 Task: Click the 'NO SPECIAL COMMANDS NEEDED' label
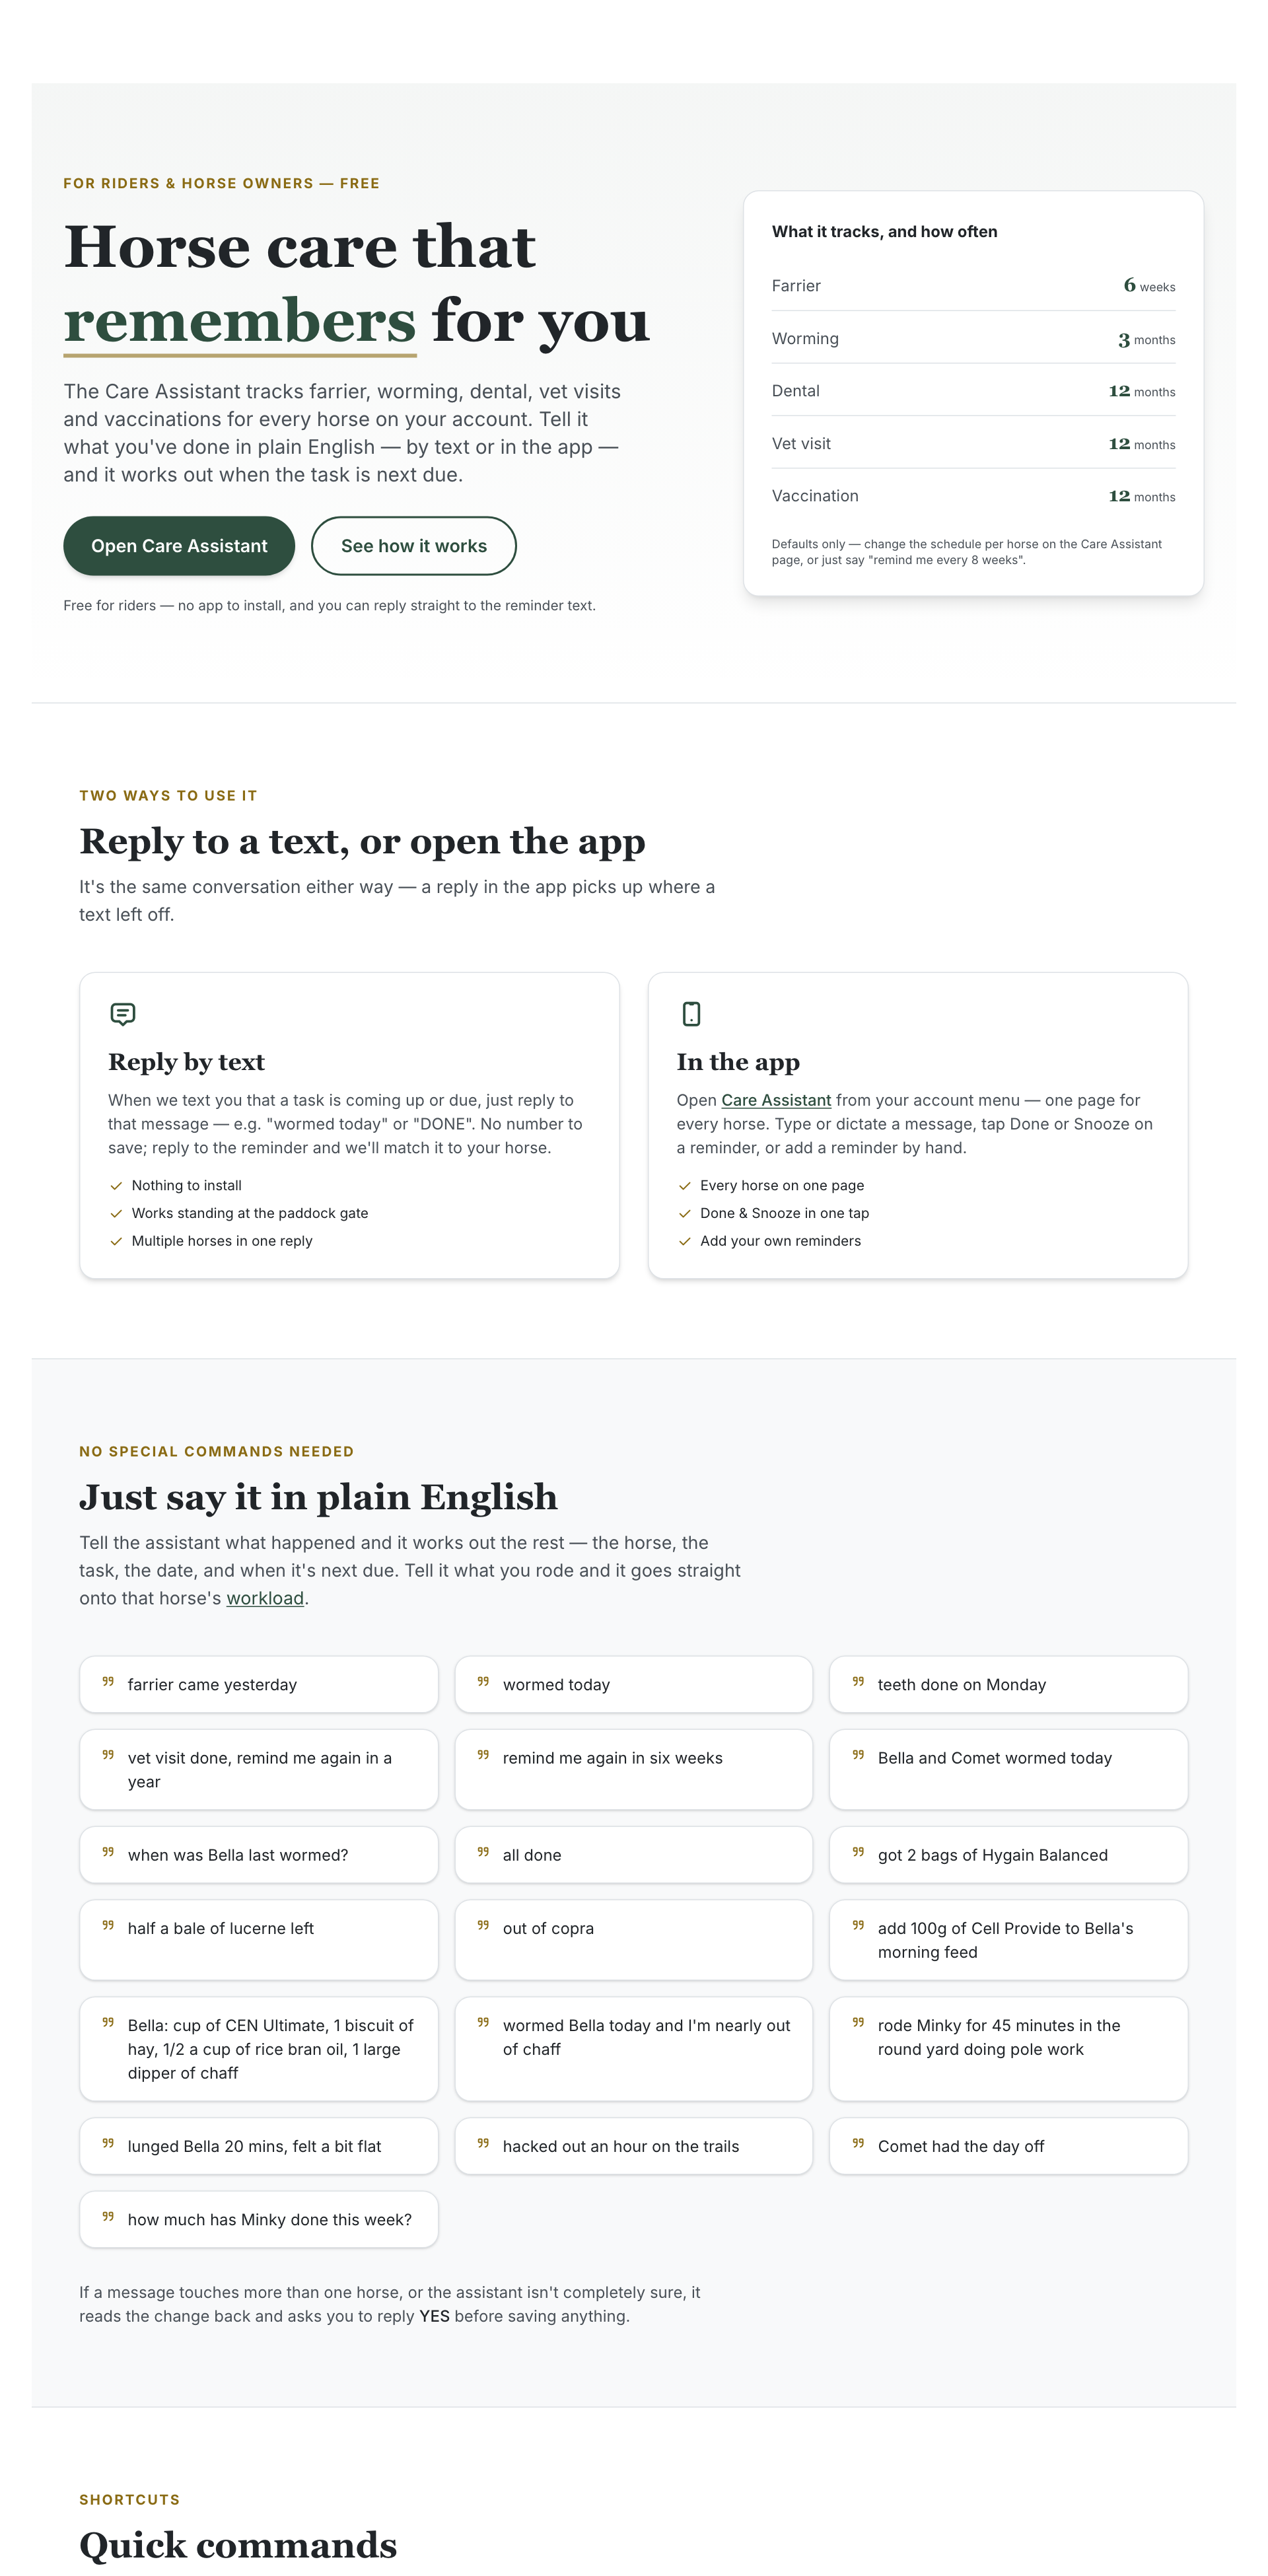[216, 1452]
